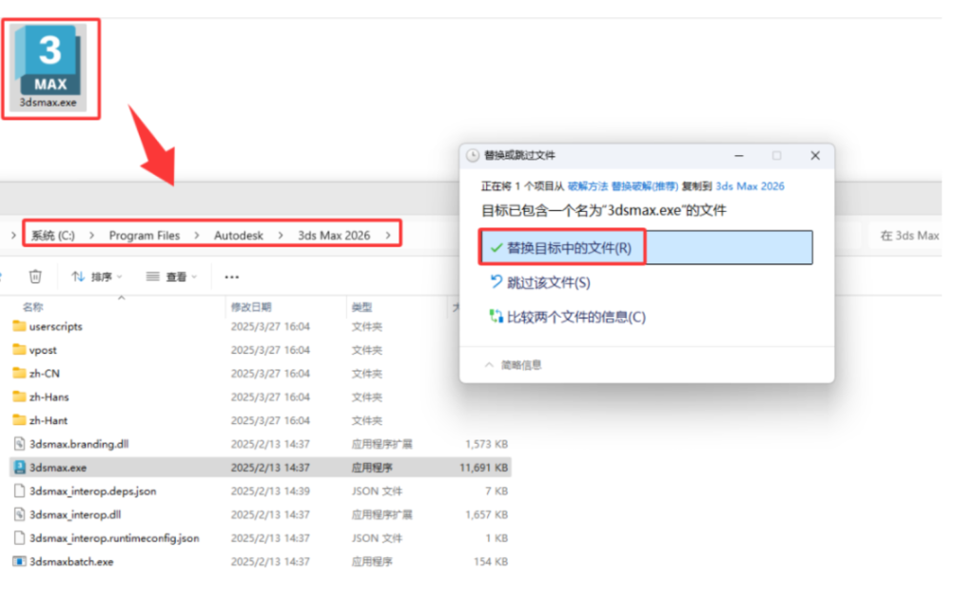Click the 1,573 KB size cell

(486, 444)
